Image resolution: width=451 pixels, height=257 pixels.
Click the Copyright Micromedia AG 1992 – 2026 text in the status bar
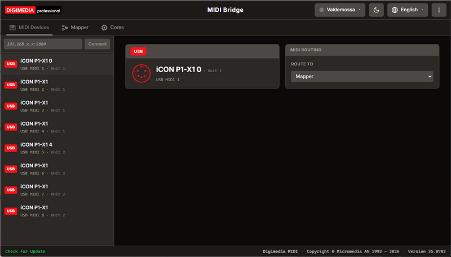353,251
